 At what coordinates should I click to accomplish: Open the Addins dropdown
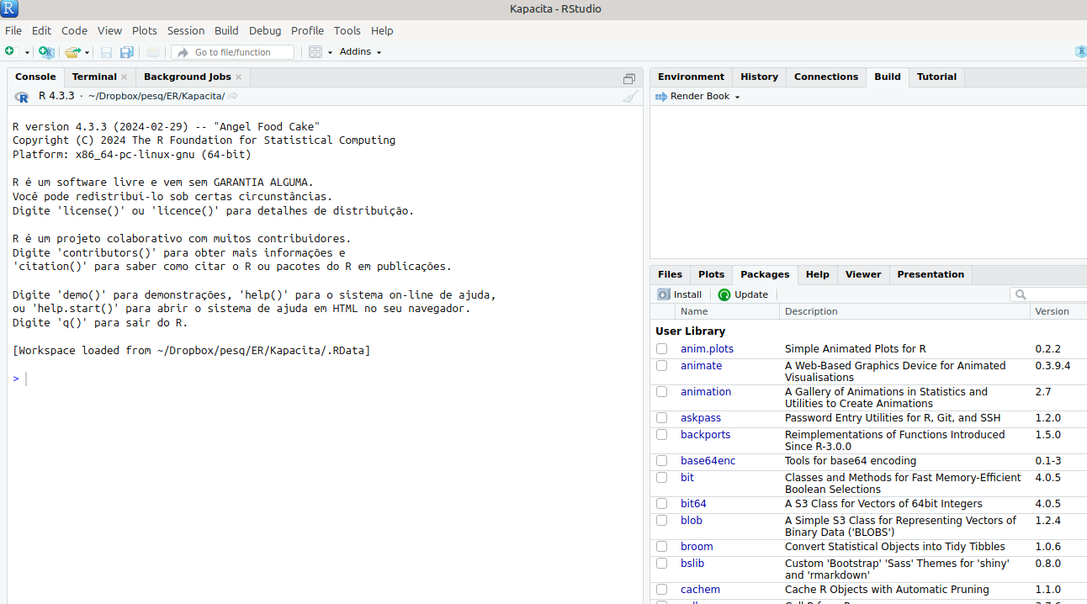[360, 52]
